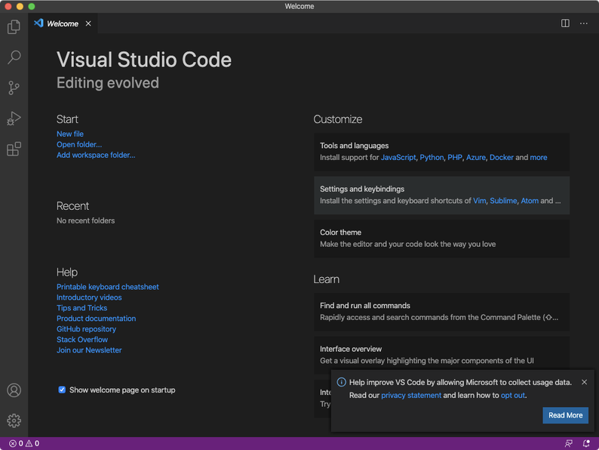The width and height of the screenshot is (599, 450).
Task: Open the Accounts icon in activity bar
Action: (x=14, y=390)
